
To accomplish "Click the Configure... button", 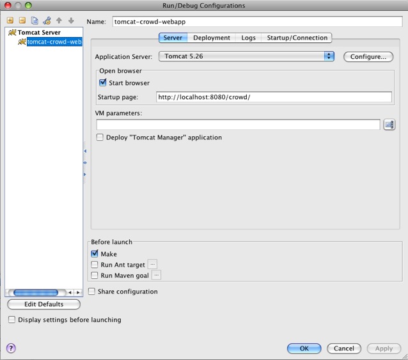I will pyautogui.click(x=368, y=57).
